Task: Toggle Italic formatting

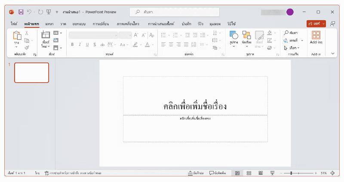Action: (80, 45)
